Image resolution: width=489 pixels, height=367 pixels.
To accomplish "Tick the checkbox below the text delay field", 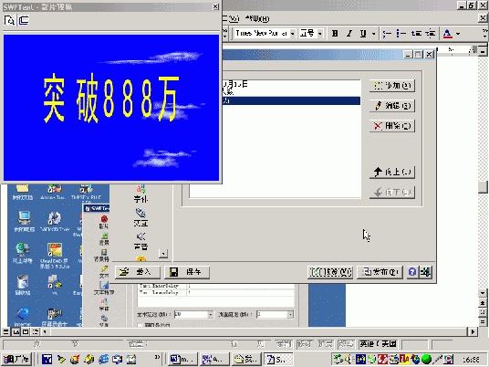I will click(x=140, y=325).
